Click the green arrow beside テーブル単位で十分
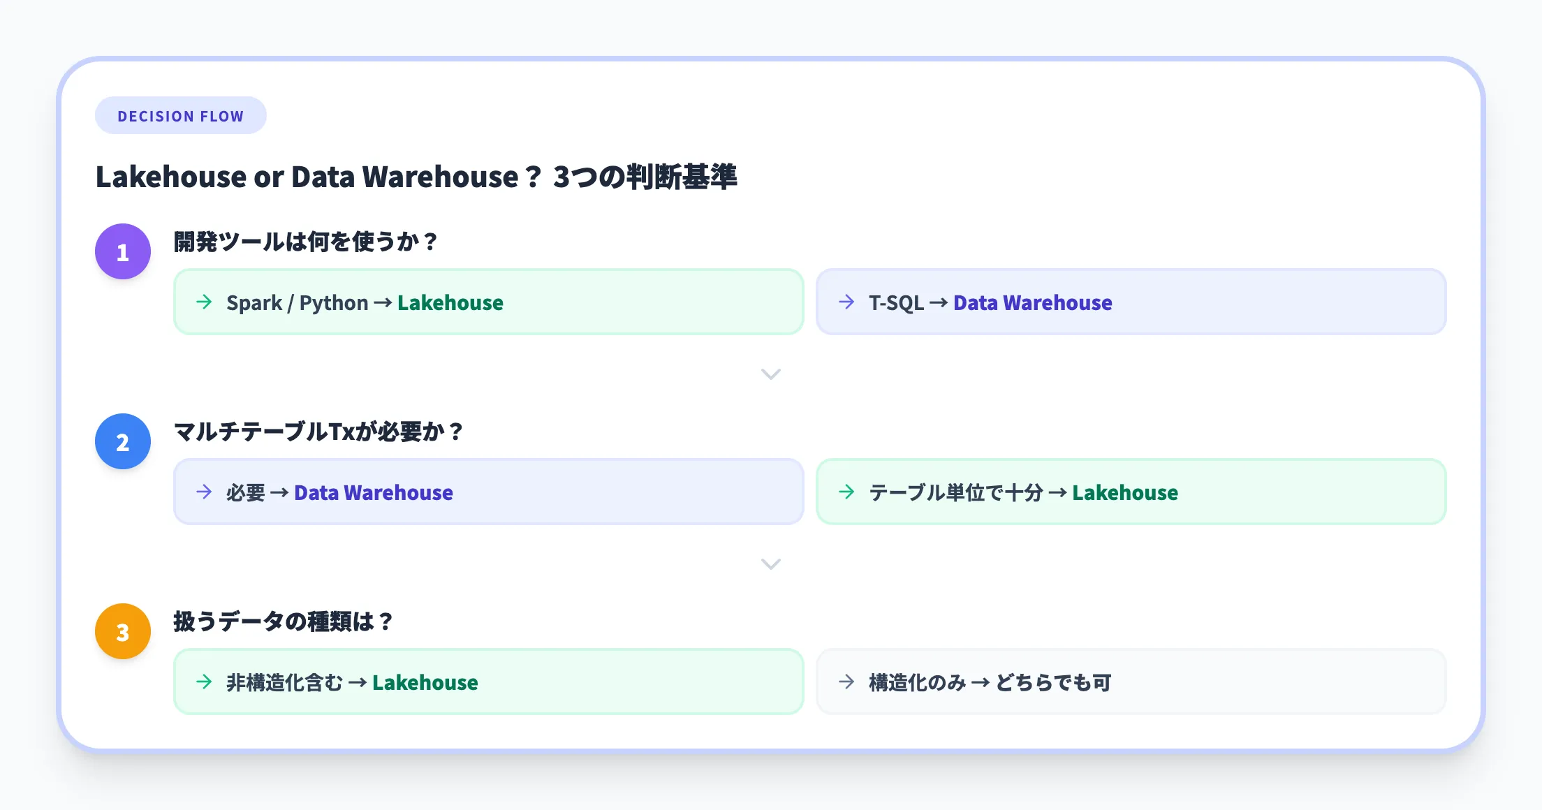The height and width of the screenshot is (810, 1542). tap(846, 492)
